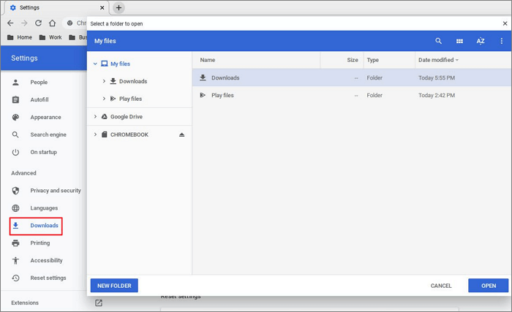Select My files in the tree
512x312 pixels.
120,64
